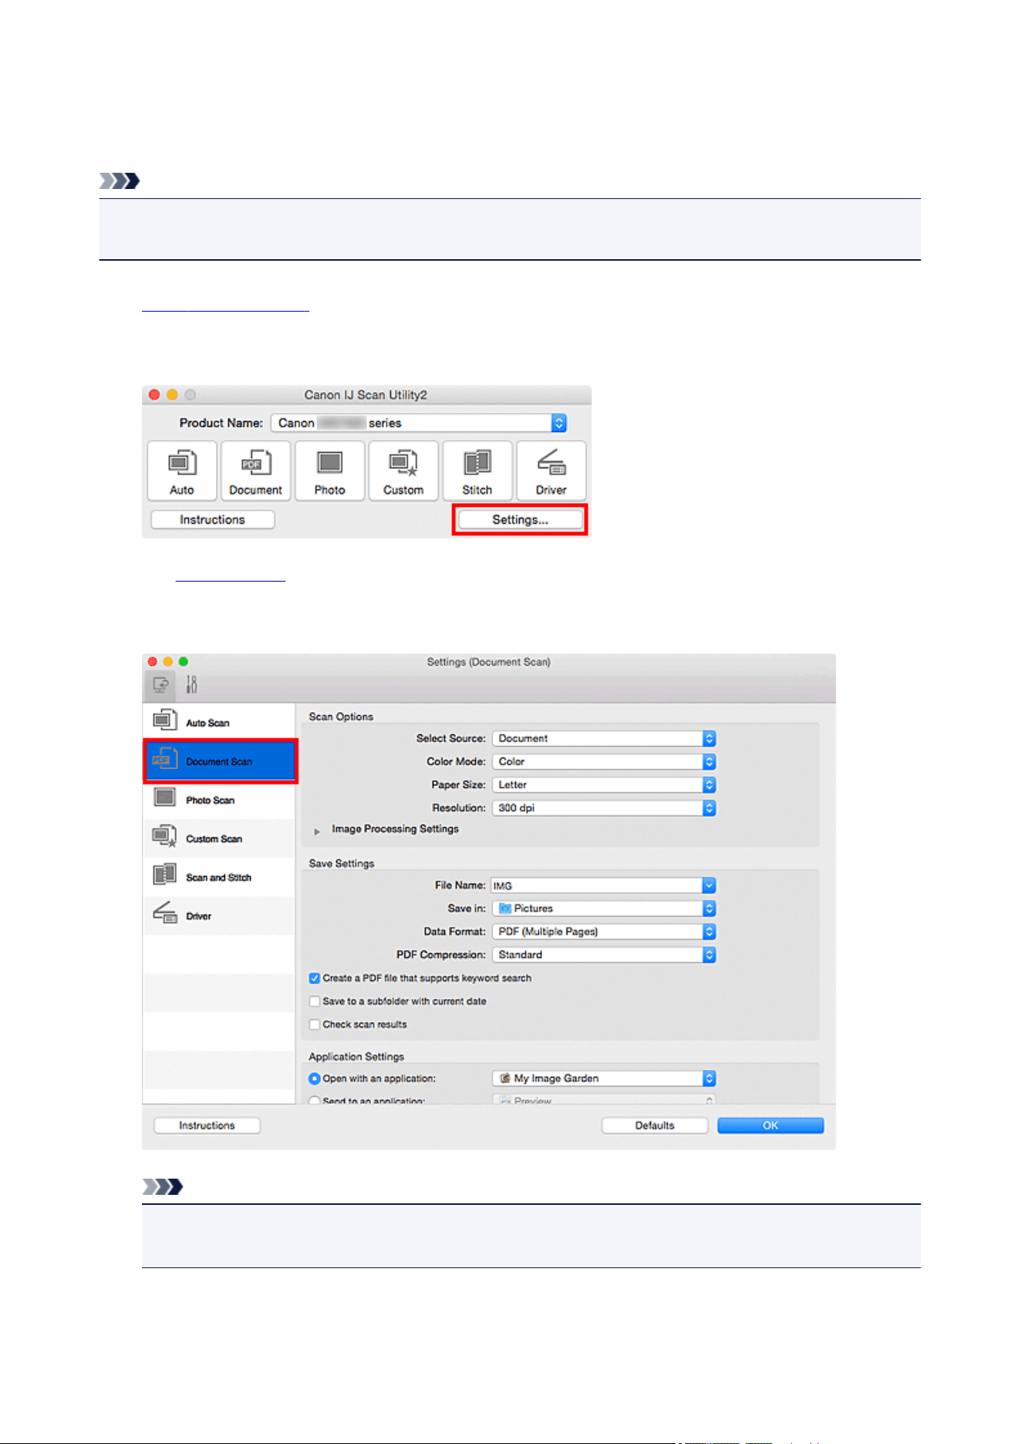
Task: Close the Settings (Document Scan) window
Action: 153,662
